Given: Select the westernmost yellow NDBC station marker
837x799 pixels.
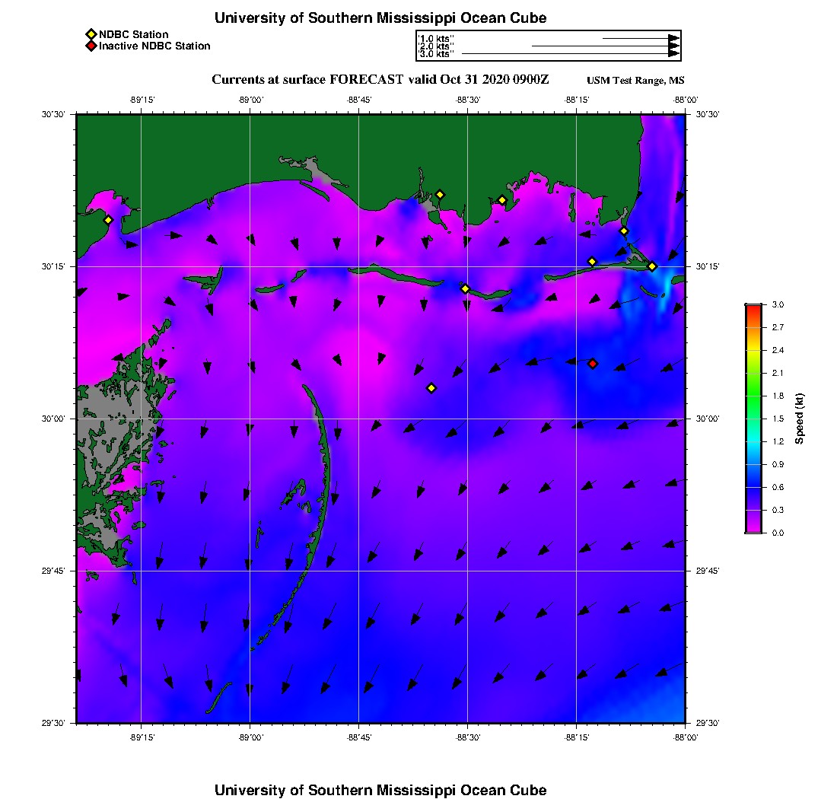Looking at the screenshot, I should pos(108,220).
